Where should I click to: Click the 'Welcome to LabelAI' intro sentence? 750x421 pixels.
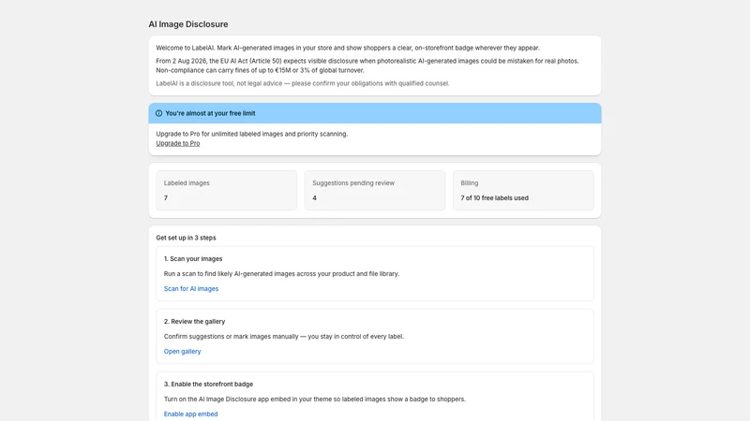click(348, 48)
